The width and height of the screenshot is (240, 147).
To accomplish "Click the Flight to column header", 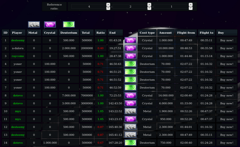I will click(x=206, y=33).
